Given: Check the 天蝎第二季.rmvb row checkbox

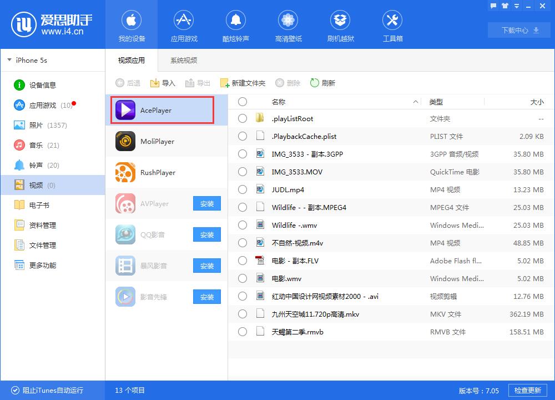Looking at the screenshot, I should (x=243, y=332).
